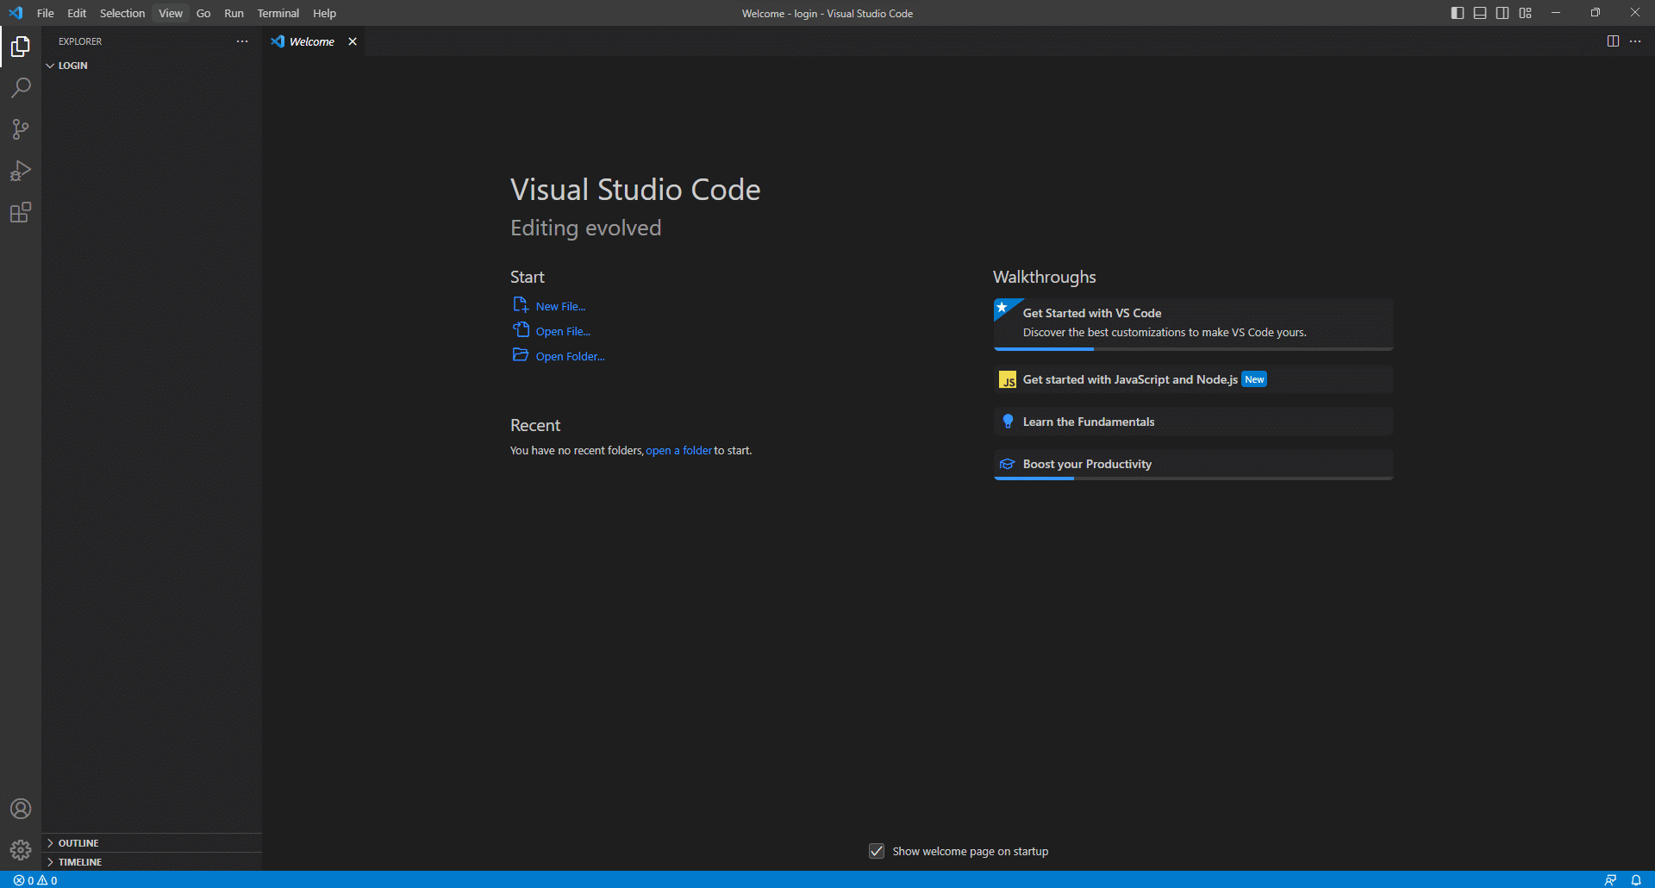Click the EXPLORER panel title

pyautogui.click(x=80, y=41)
